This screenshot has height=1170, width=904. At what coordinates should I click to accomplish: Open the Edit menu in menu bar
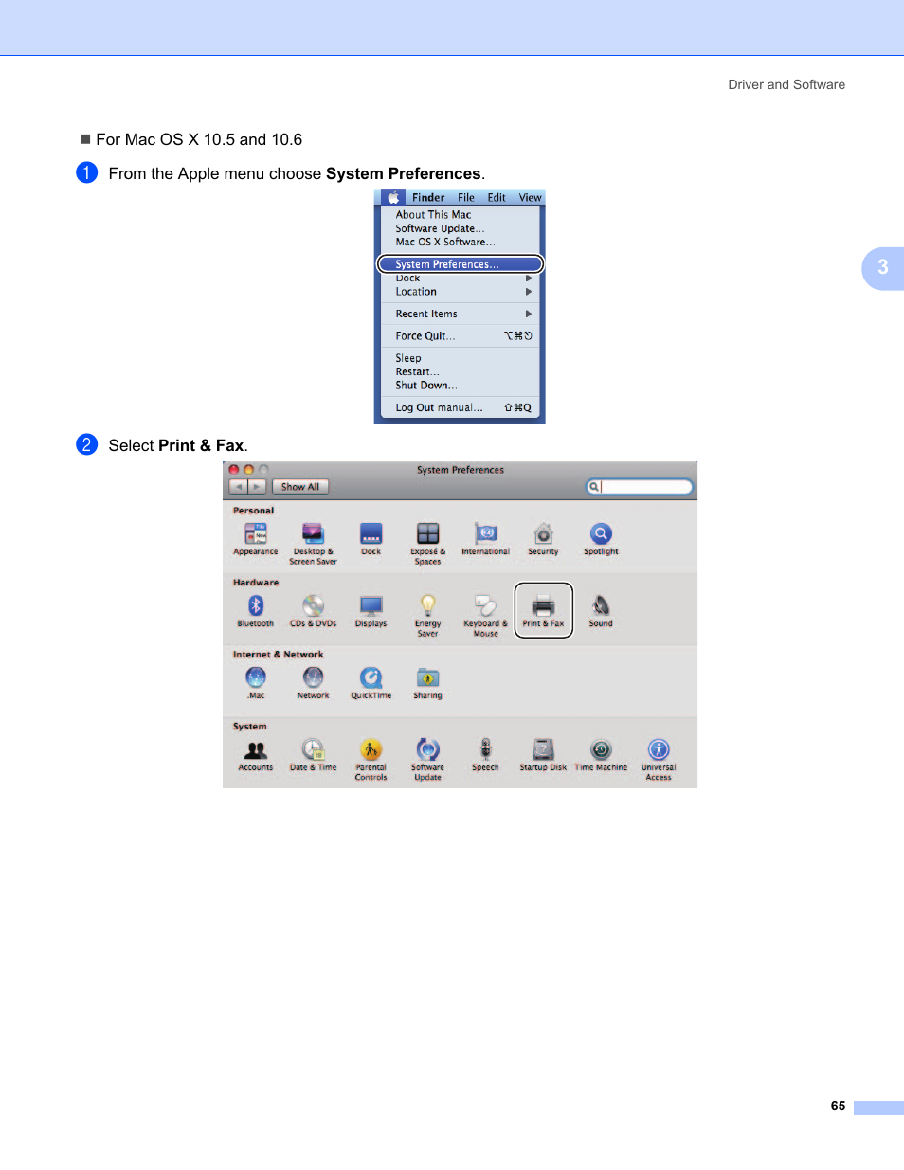click(x=497, y=198)
